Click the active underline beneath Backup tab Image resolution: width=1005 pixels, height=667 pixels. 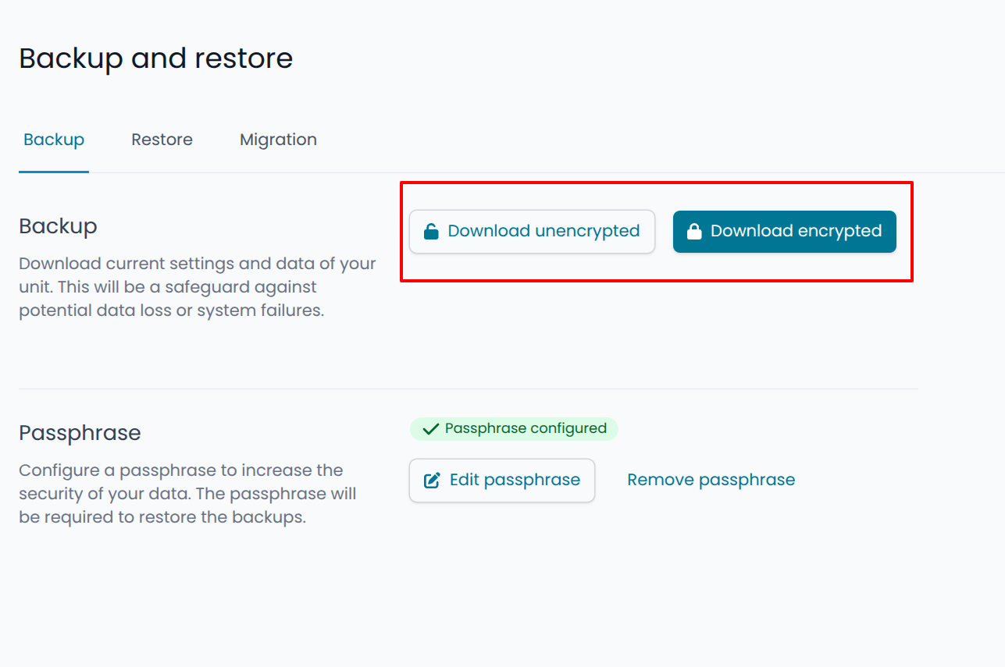click(54, 172)
